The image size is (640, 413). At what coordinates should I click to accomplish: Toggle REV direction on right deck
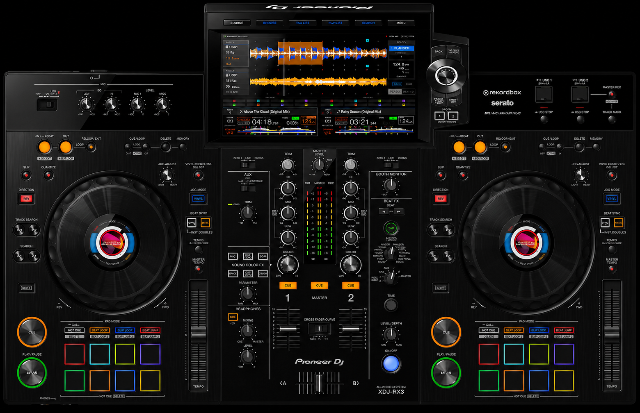pyautogui.click(x=441, y=199)
